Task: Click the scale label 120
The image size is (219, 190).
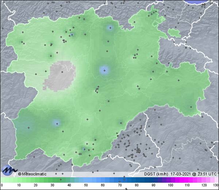Action: 204,185
